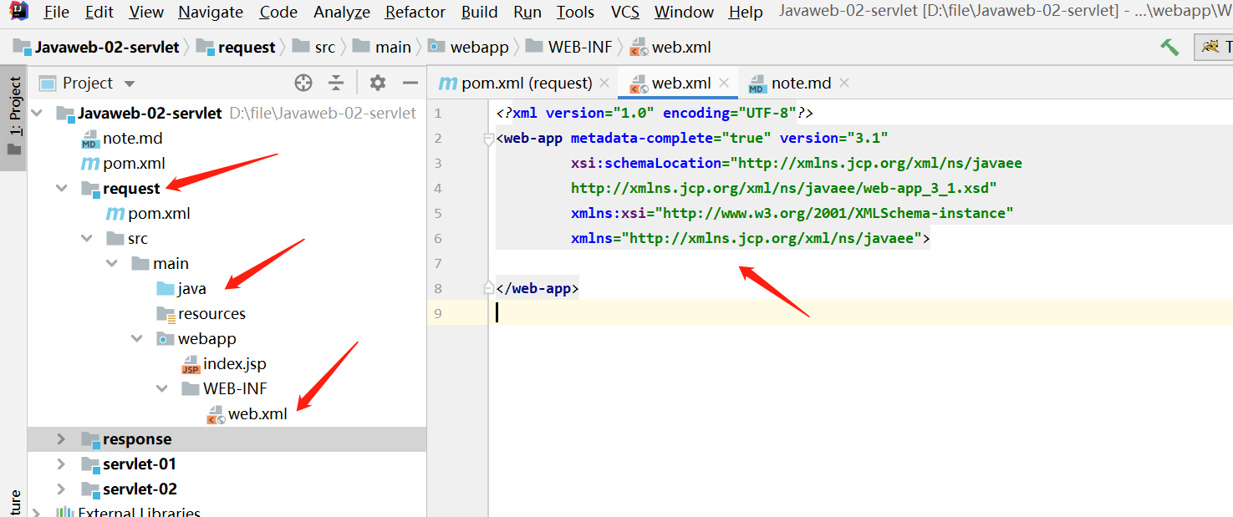Image resolution: width=1233 pixels, height=517 pixels.
Task: Open the VCS menu
Action: point(625,13)
